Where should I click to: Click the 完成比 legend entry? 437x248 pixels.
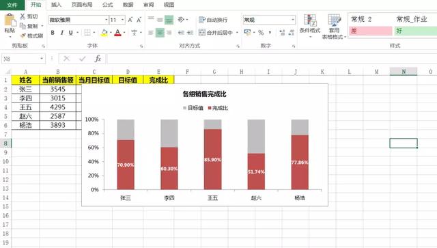tap(218, 108)
